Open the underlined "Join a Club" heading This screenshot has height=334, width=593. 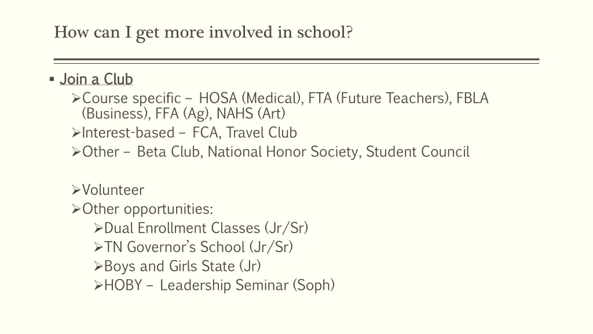tap(96, 79)
